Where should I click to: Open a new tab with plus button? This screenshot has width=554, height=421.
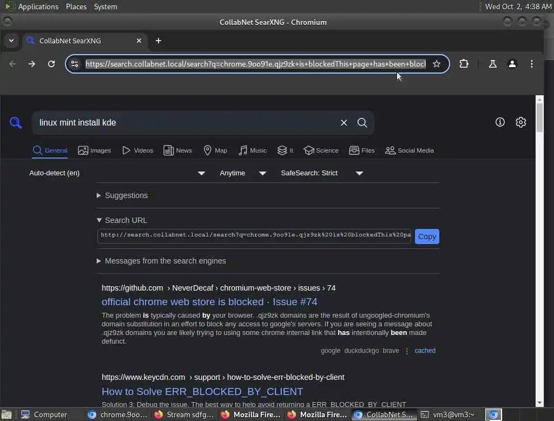click(x=159, y=41)
